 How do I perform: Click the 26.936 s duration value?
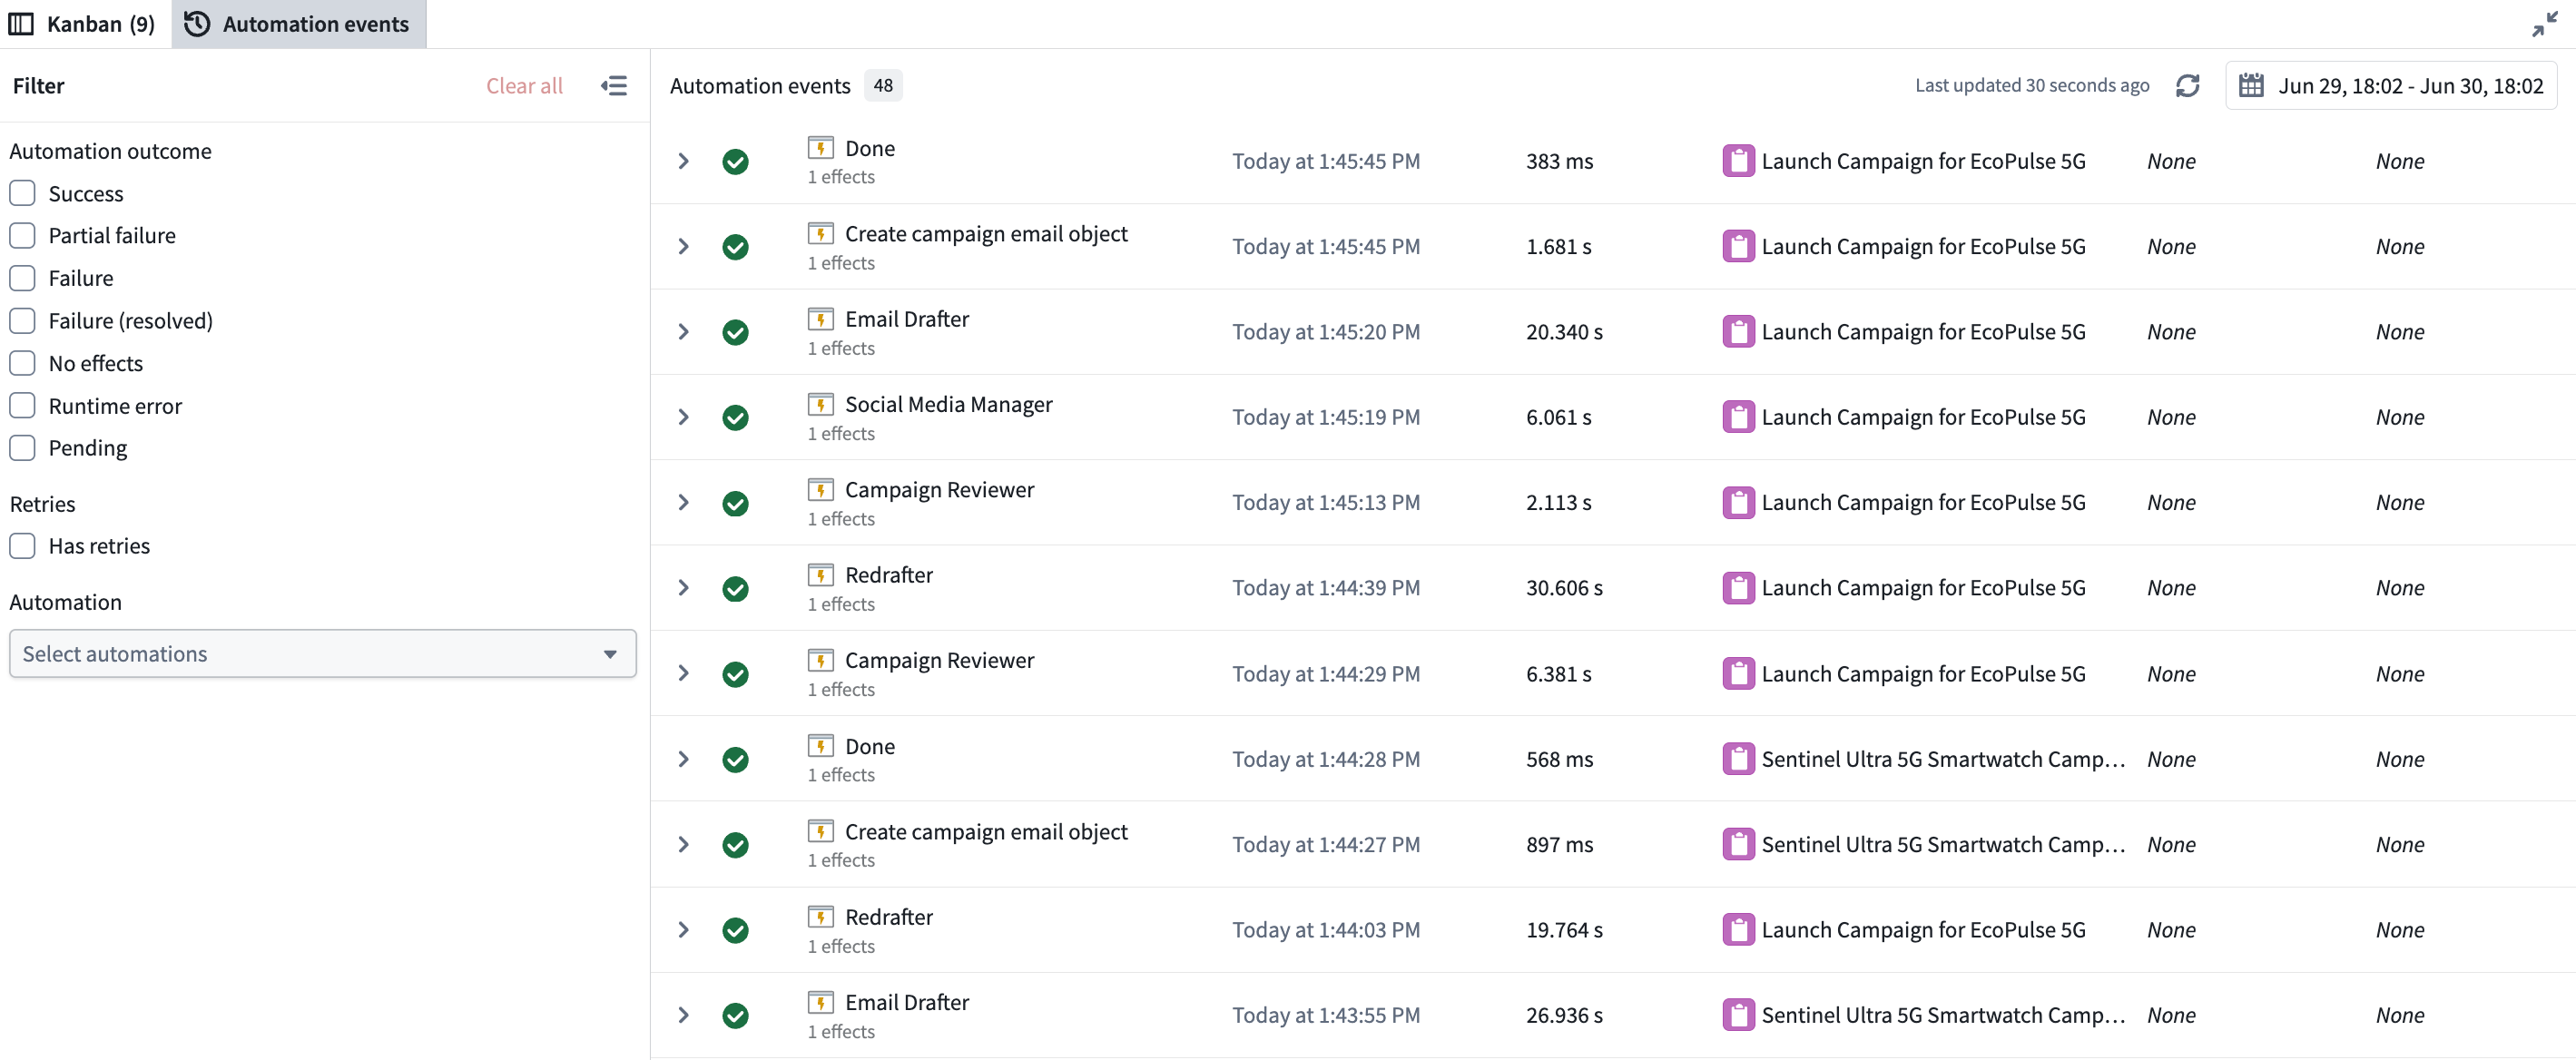coord(1564,1015)
